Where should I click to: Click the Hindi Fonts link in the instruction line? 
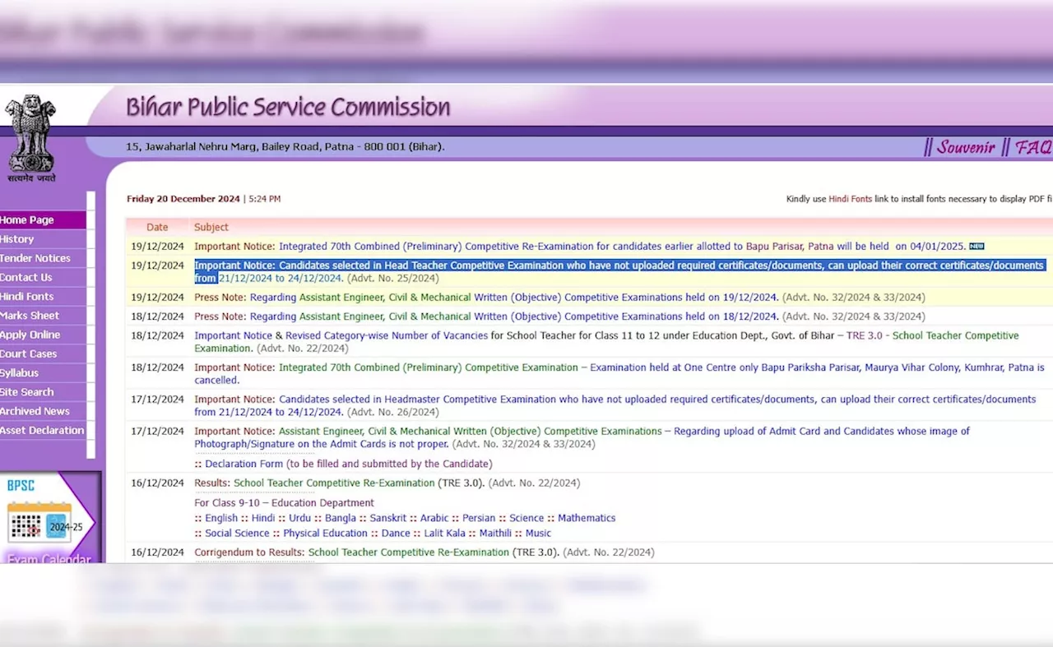pos(850,199)
